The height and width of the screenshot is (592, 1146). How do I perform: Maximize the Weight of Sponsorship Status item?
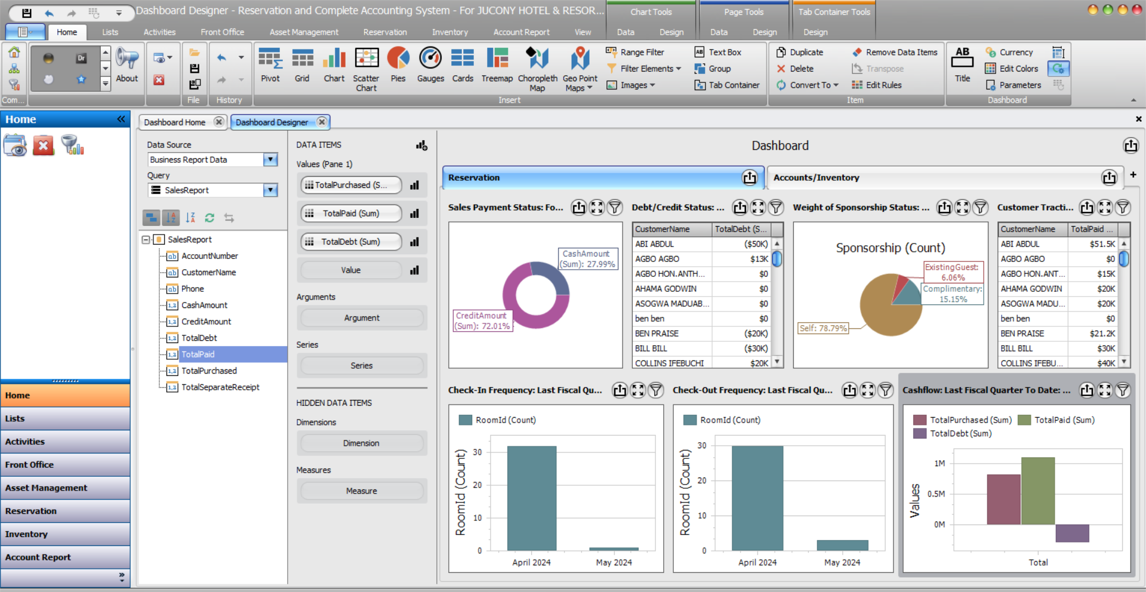962,207
